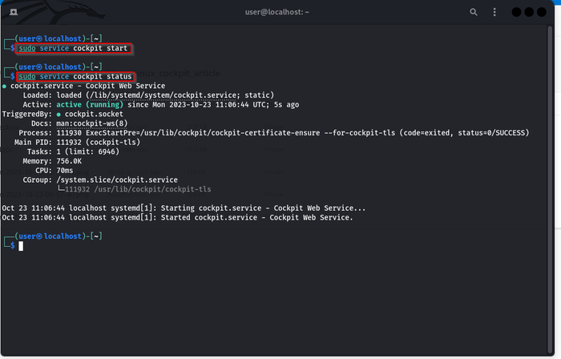Viewport: 561px width, 359px height.
Task: Maximize the terminal window
Action: pos(528,13)
